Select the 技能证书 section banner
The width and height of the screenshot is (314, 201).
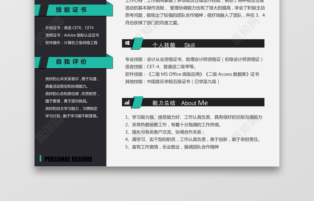(74, 10)
